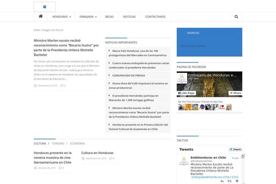276x184 pixels.
Task: Open the CONTÁCTANOS menu item
Action: (x=155, y=17)
